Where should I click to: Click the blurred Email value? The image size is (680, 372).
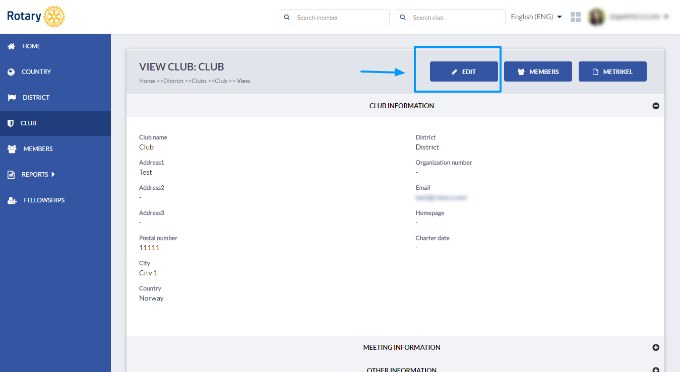pos(441,198)
